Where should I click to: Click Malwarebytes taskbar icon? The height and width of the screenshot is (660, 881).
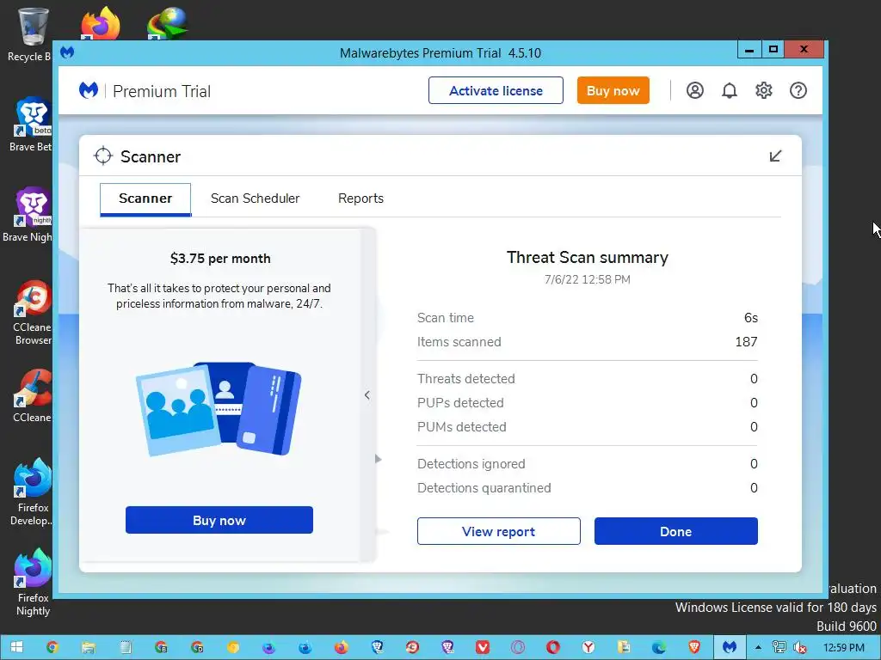730,648
